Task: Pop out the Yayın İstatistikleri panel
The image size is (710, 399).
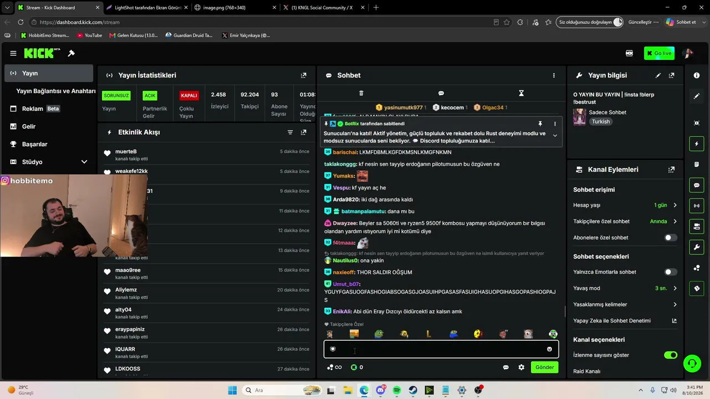Action: pyautogui.click(x=303, y=75)
